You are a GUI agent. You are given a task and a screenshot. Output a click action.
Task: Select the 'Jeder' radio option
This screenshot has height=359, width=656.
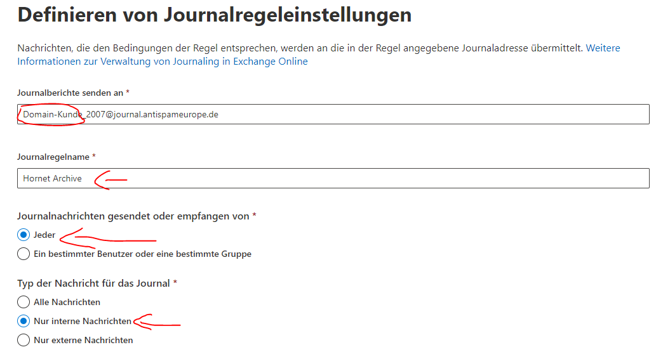point(23,235)
